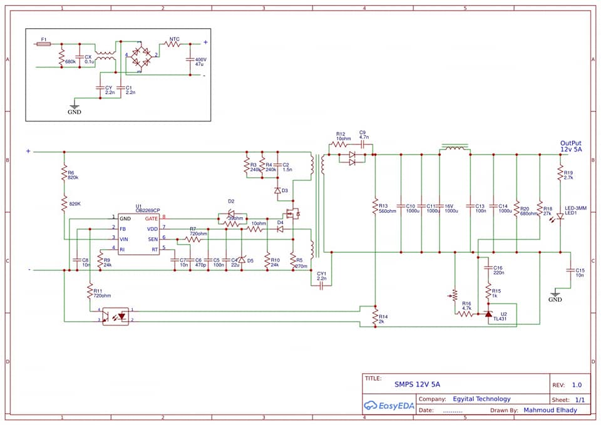Click the LED1 3MM indicator symbol
The width and height of the screenshot is (601, 425).
(x=560, y=217)
